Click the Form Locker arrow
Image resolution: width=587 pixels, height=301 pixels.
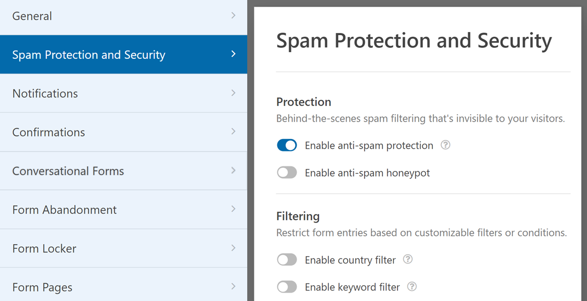[234, 248]
